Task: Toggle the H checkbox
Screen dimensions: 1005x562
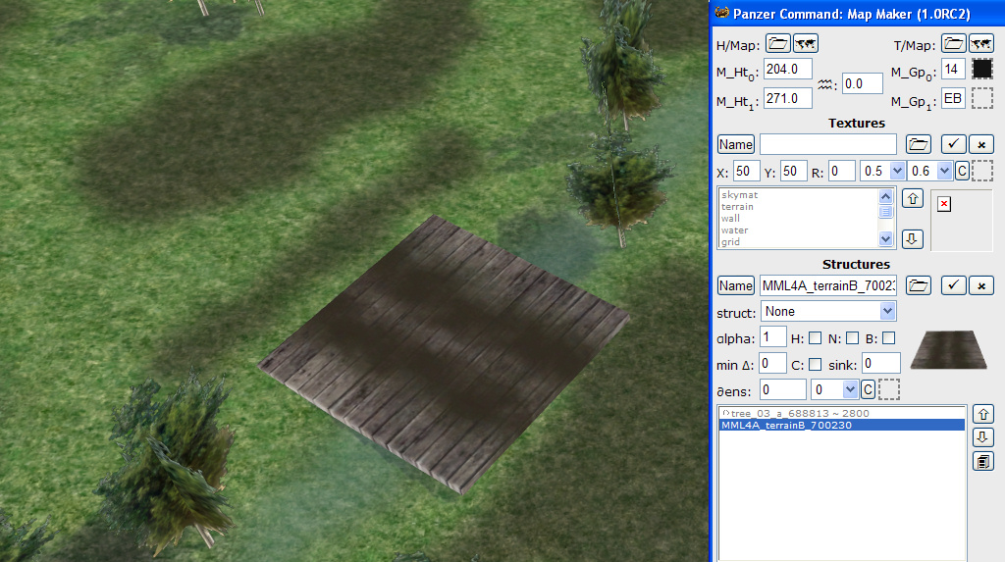Action: click(x=816, y=338)
